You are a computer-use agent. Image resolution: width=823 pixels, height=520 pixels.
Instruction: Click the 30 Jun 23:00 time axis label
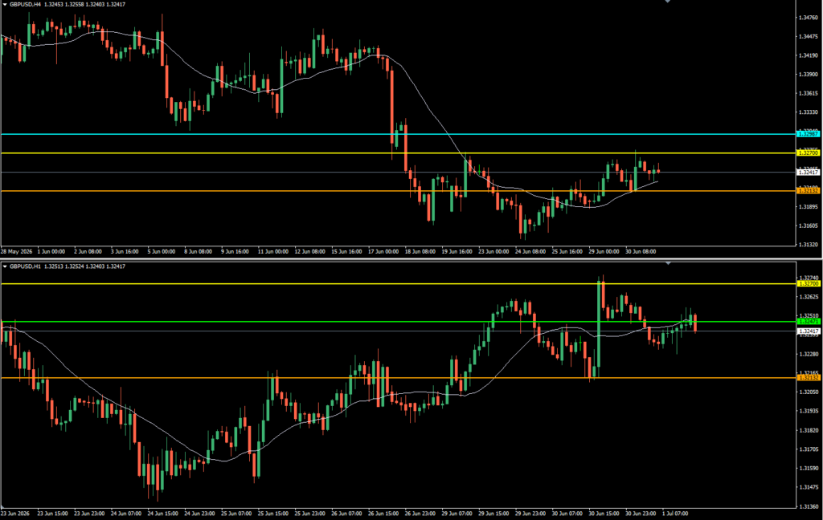point(641,514)
